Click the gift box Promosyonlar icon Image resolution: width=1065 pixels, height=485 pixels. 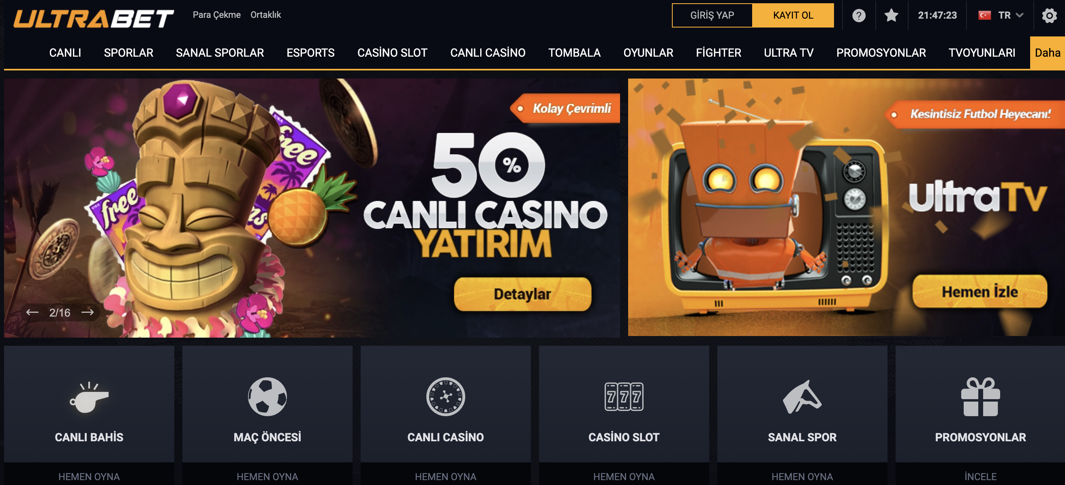[x=980, y=397]
